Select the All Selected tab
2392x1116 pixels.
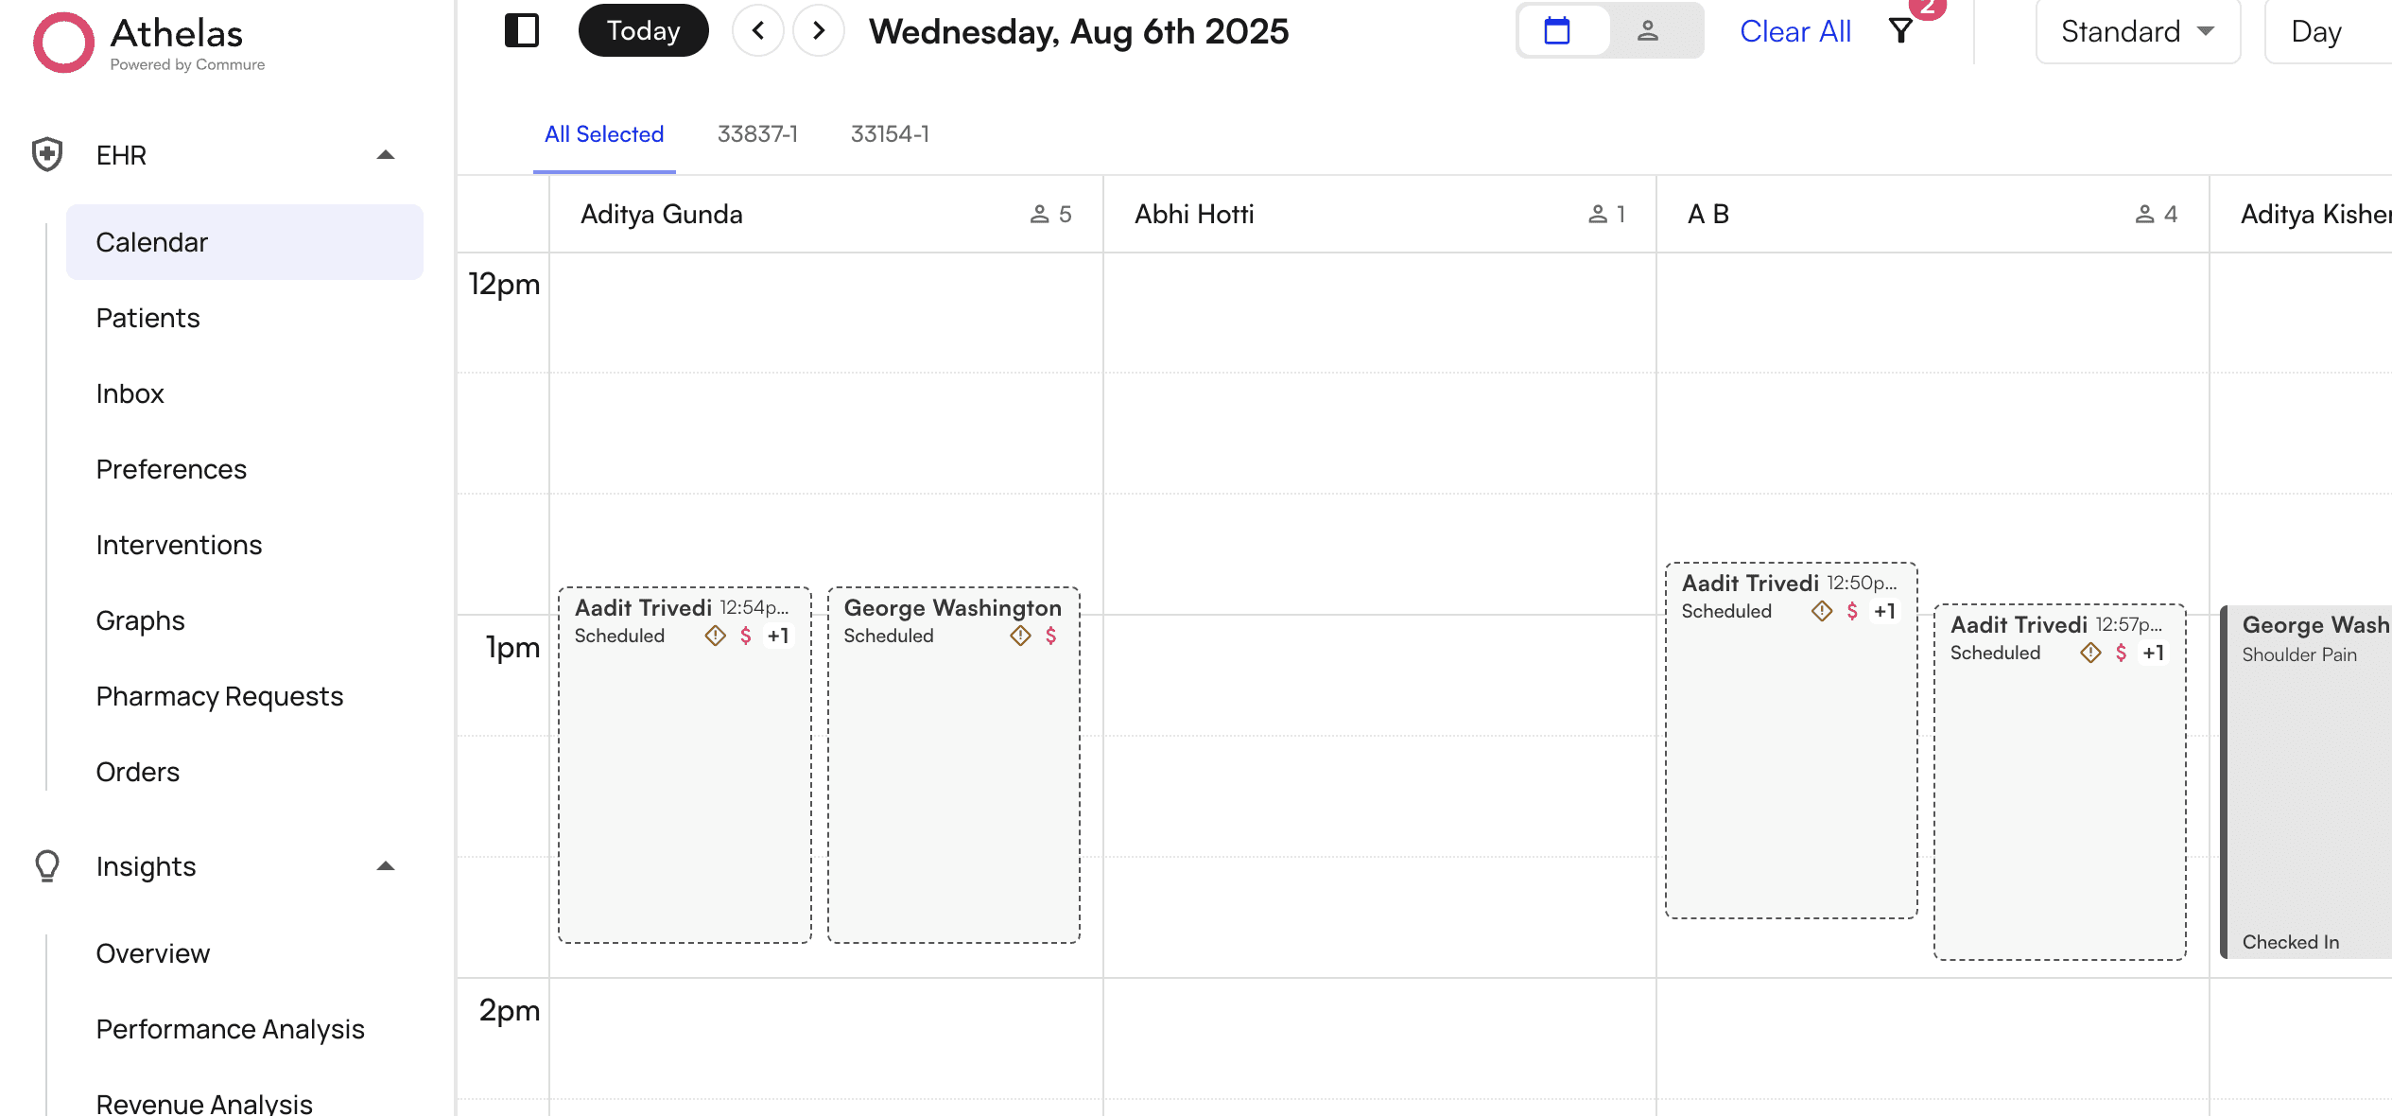click(603, 134)
